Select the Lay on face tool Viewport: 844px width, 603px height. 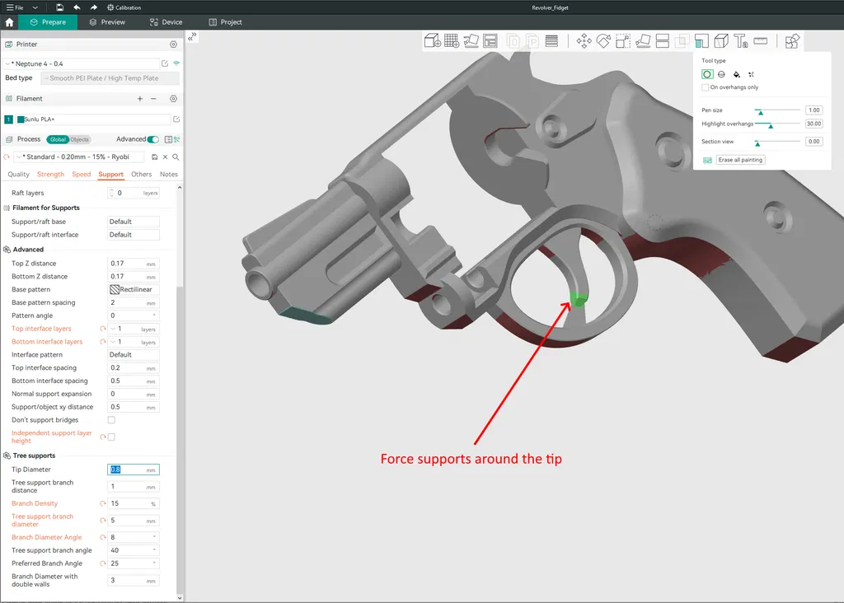point(643,41)
